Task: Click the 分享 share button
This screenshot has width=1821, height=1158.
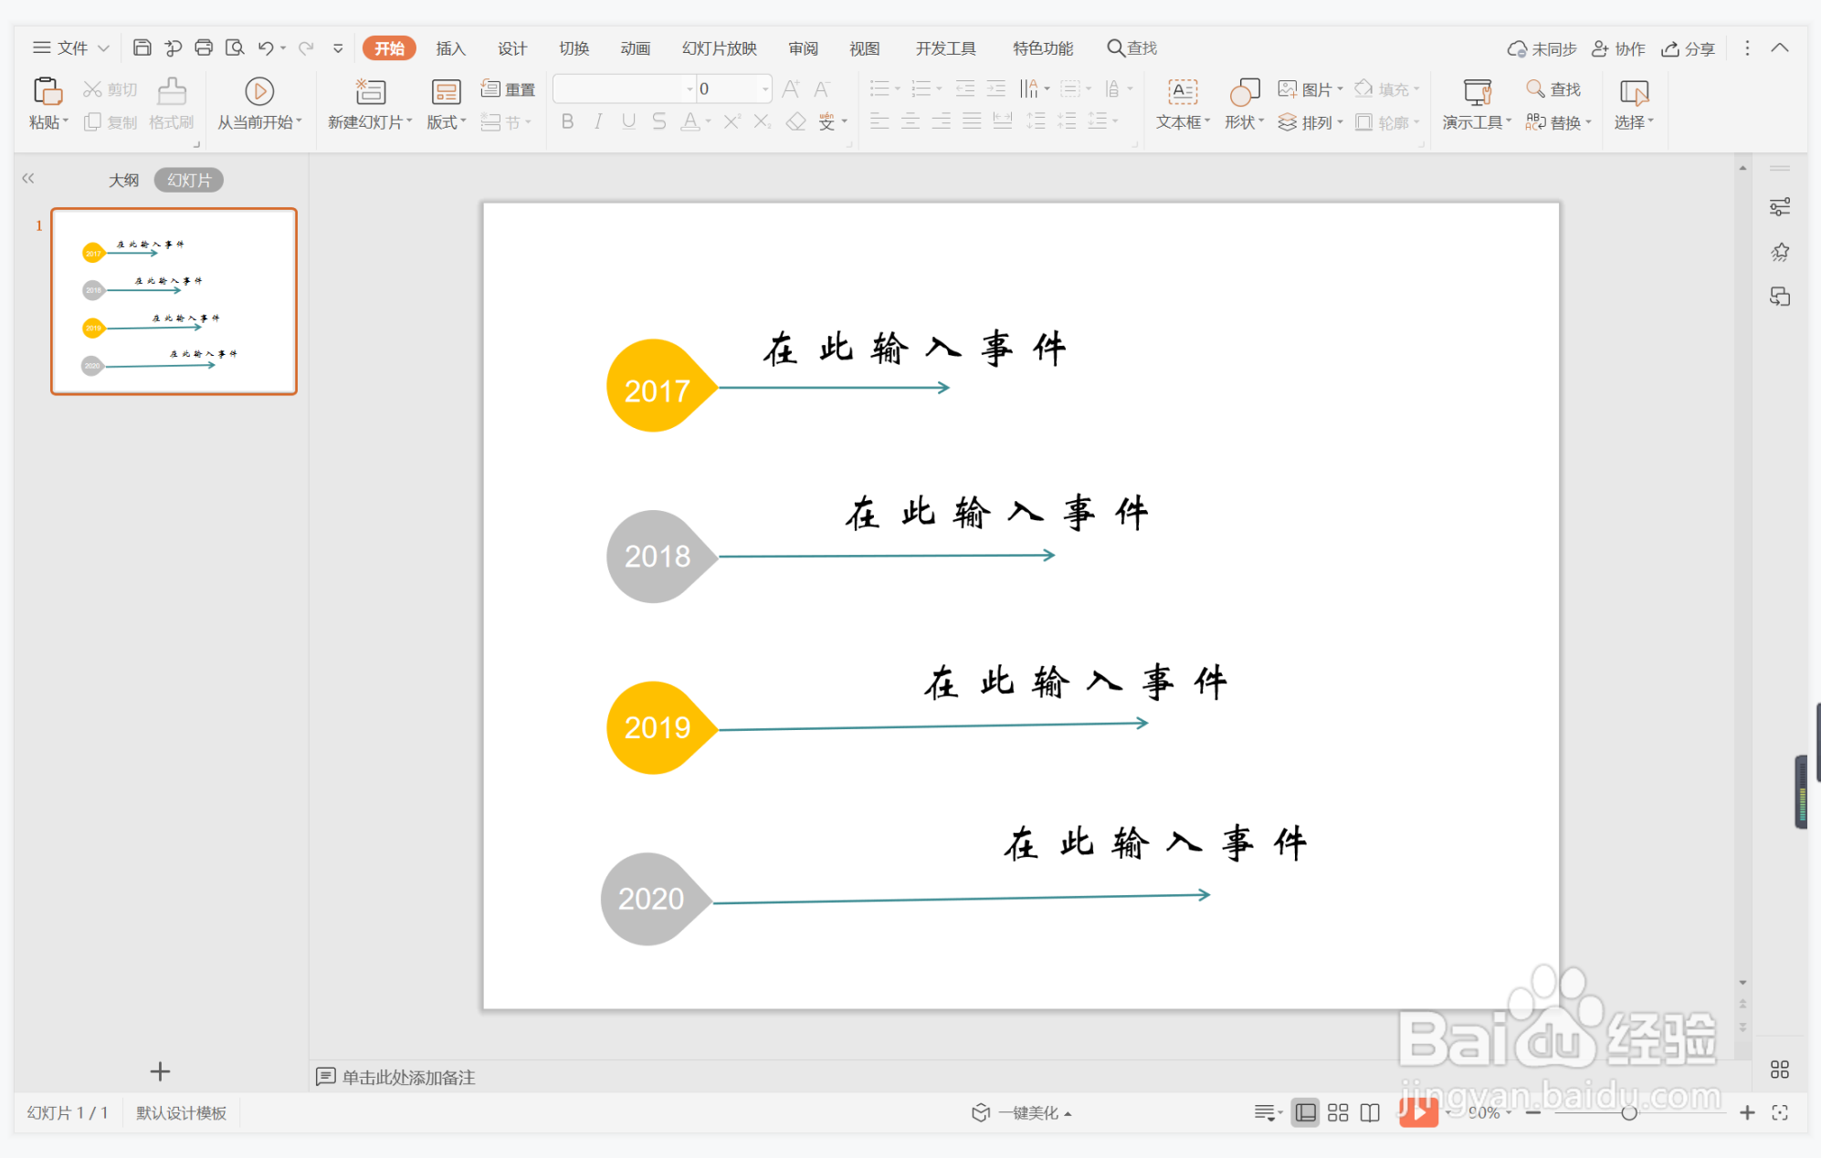Action: (x=1689, y=48)
